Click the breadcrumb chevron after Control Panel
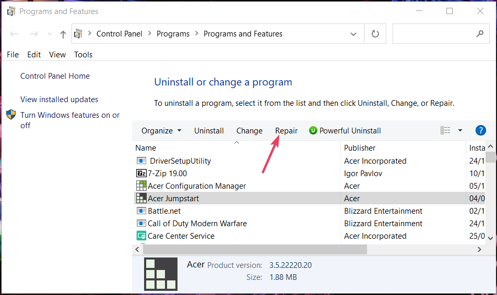The height and width of the screenshot is (295, 497). coord(150,33)
